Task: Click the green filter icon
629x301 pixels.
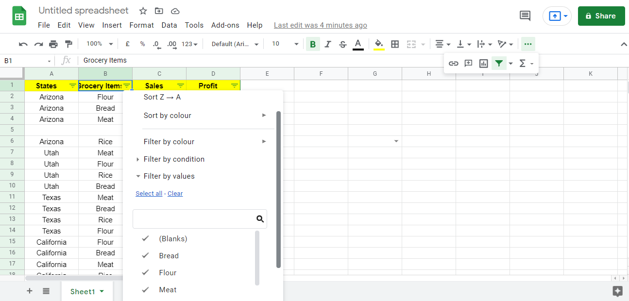Action: coord(499,63)
